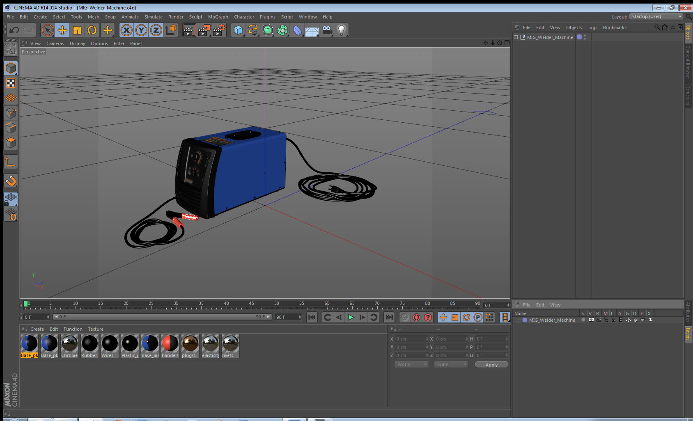Open the Object Manager Tags menu
Viewport: 693px width, 421px height.
click(592, 27)
